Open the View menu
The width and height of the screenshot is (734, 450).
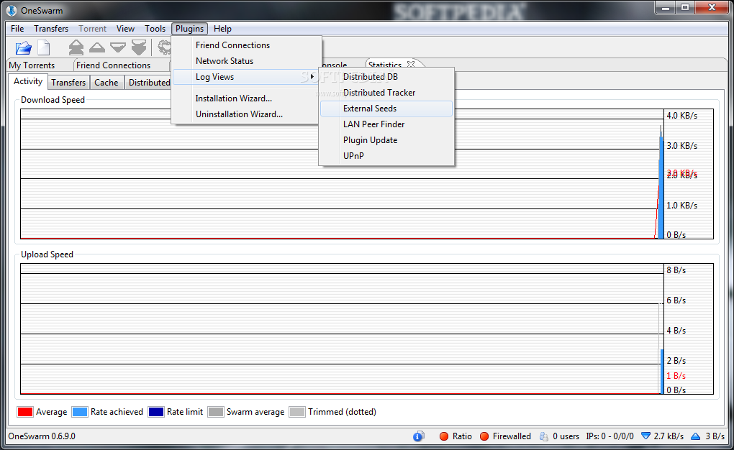[125, 29]
